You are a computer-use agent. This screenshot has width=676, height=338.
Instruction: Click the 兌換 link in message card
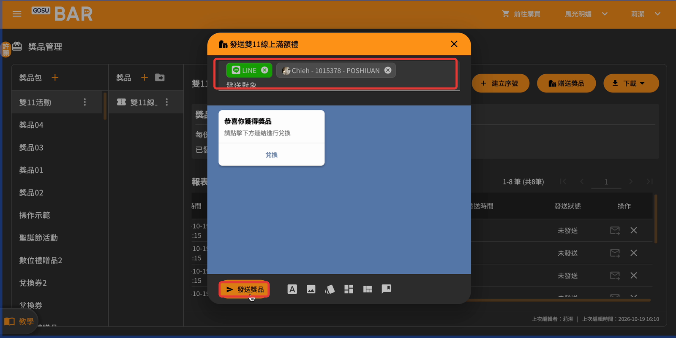point(272,155)
